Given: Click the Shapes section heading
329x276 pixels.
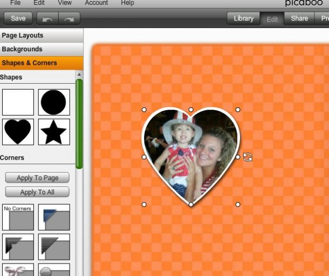Looking at the screenshot, I should [11, 77].
